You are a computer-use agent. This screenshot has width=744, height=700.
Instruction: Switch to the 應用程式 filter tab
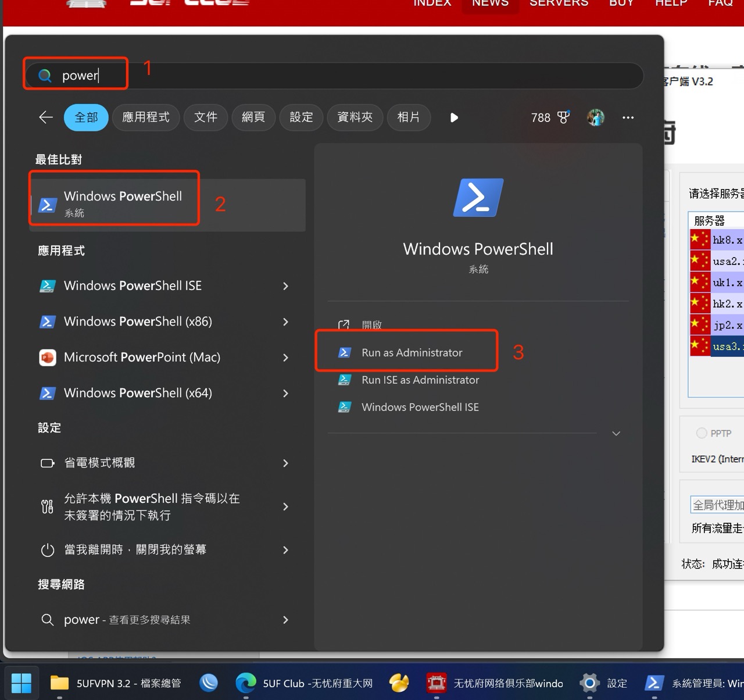[145, 117]
